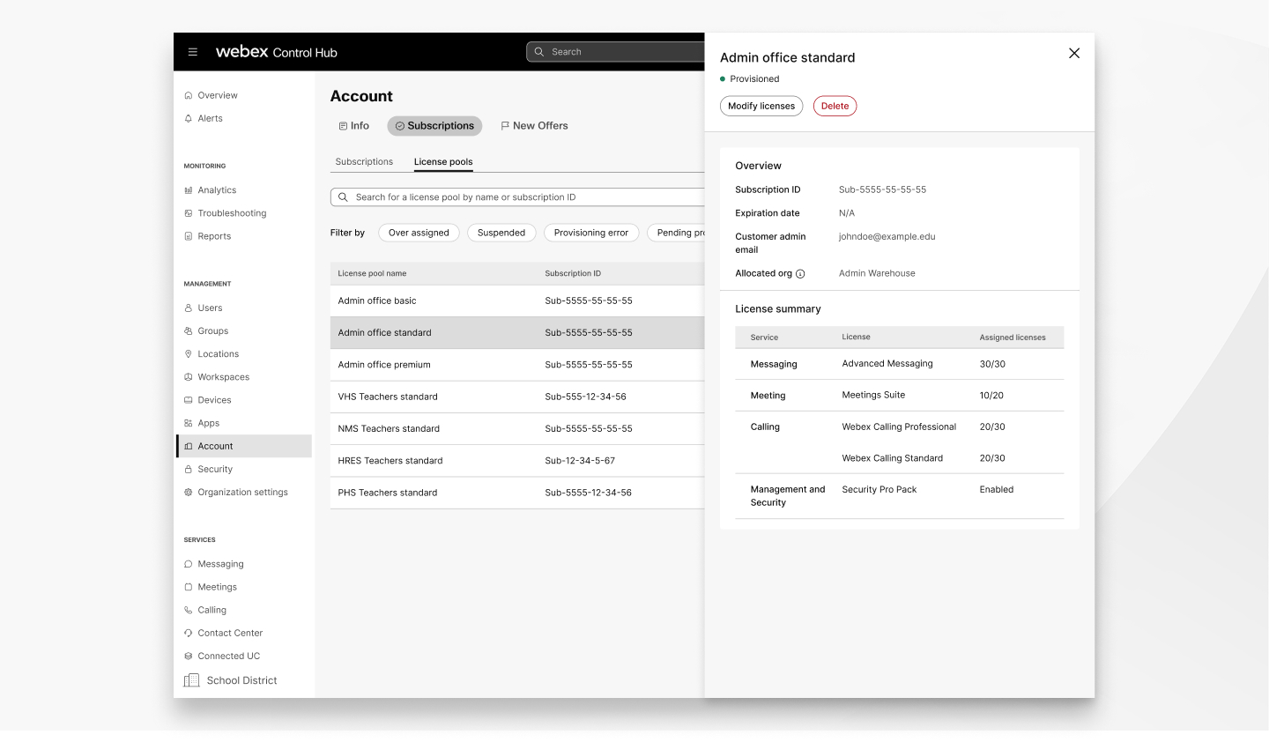The height and width of the screenshot is (742, 1269).
Task: Click the Account icon in sidebar
Action: point(188,446)
